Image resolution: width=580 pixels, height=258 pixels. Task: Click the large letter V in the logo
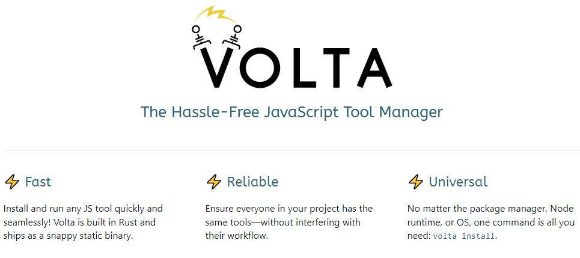(217, 68)
